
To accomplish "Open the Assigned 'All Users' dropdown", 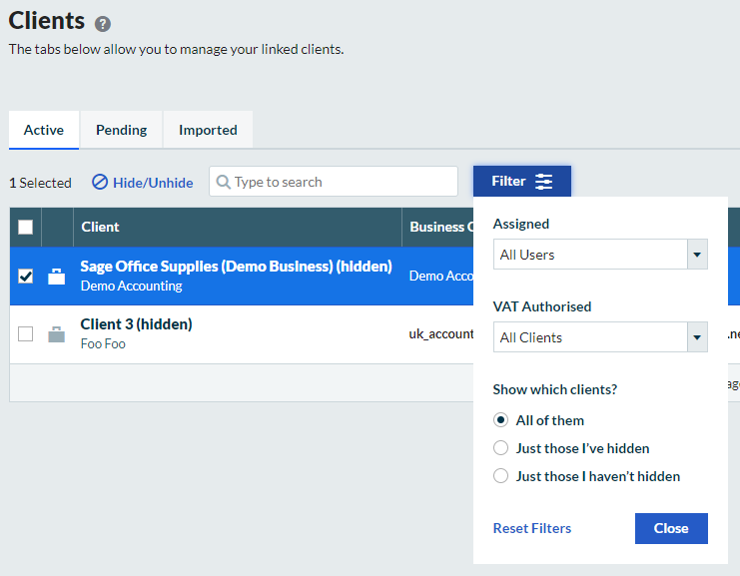I will (600, 255).
